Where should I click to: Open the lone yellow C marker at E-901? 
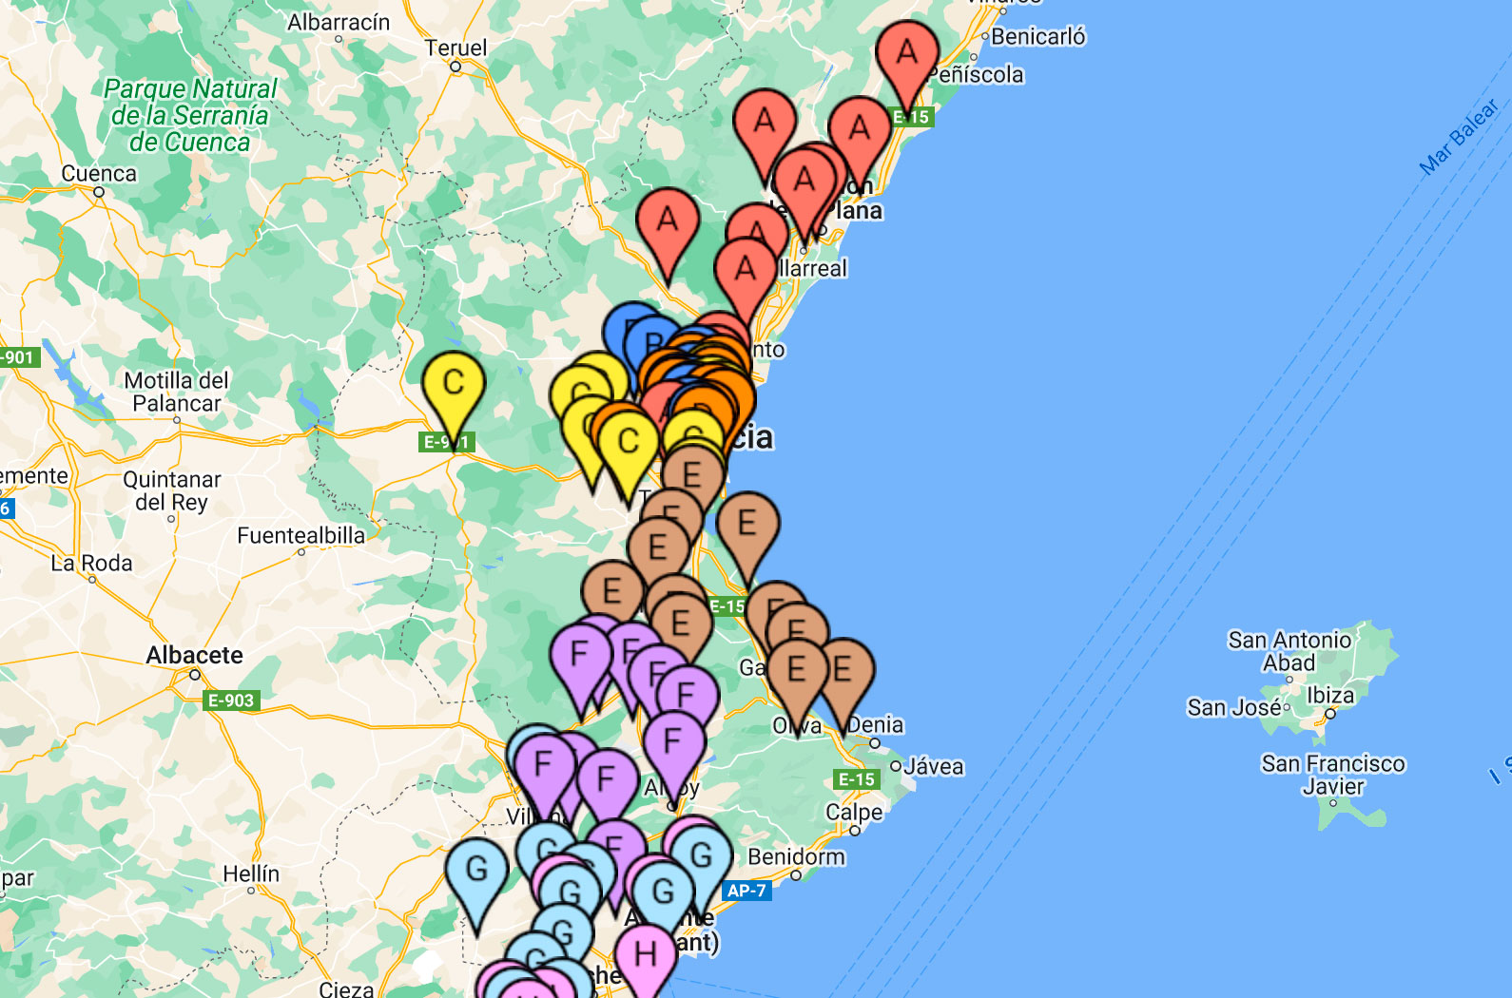(454, 383)
